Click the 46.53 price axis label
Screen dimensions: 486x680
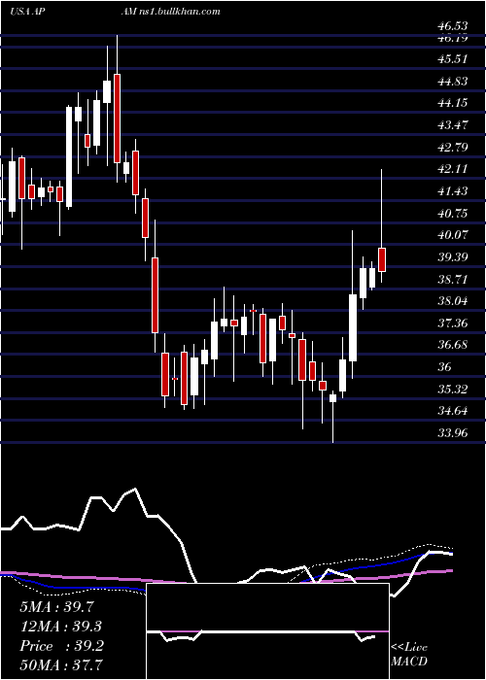point(453,27)
